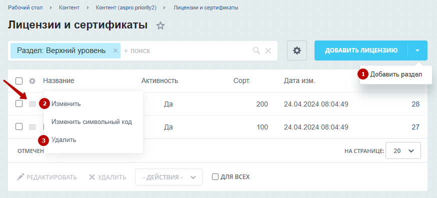Select Изменить символьный код menu item
This screenshot has height=198, width=437.
(x=91, y=122)
